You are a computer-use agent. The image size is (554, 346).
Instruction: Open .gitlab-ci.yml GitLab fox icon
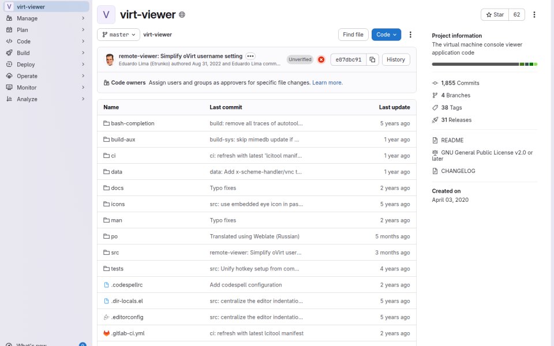(x=106, y=333)
